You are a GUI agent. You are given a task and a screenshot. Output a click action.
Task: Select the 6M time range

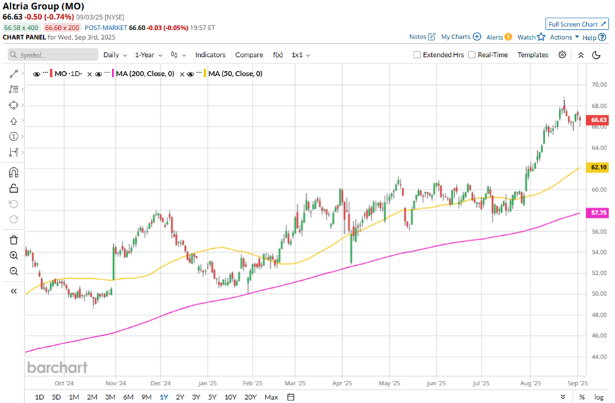point(128,397)
